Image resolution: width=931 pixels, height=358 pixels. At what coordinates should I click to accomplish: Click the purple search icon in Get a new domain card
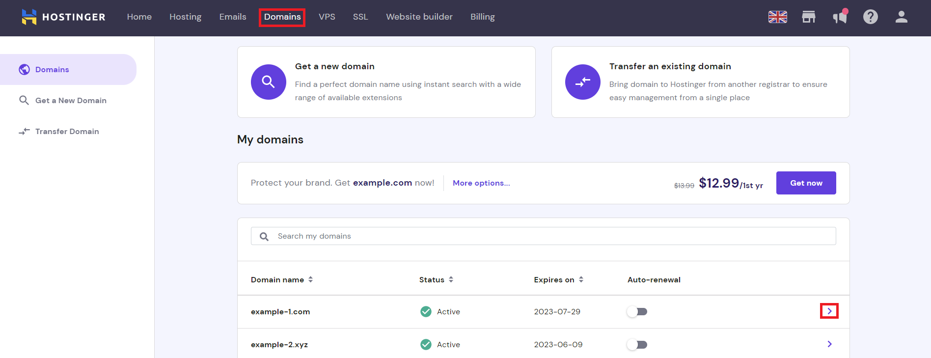[x=269, y=82]
